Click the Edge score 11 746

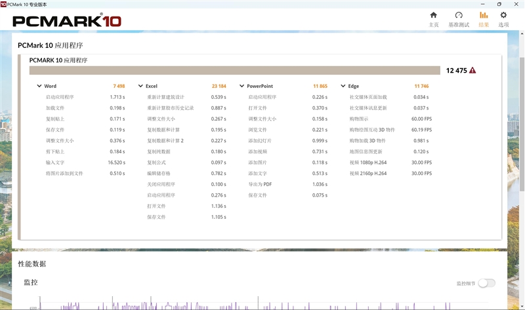coord(421,86)
